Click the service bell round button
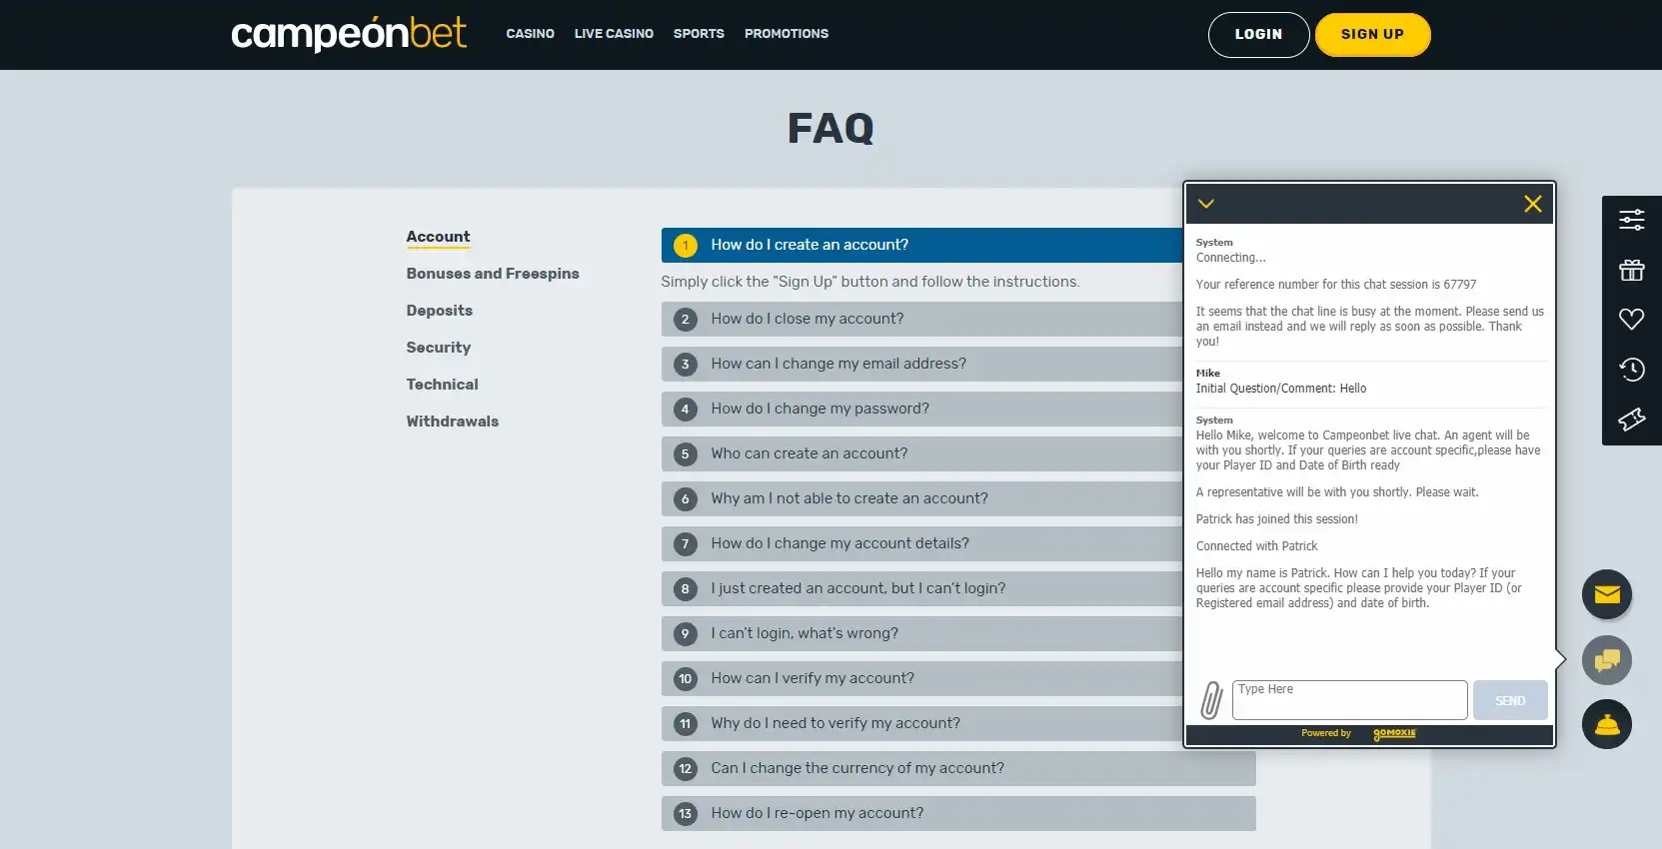The width and height of the screenshot is (1662, 849). [1607, 724]
